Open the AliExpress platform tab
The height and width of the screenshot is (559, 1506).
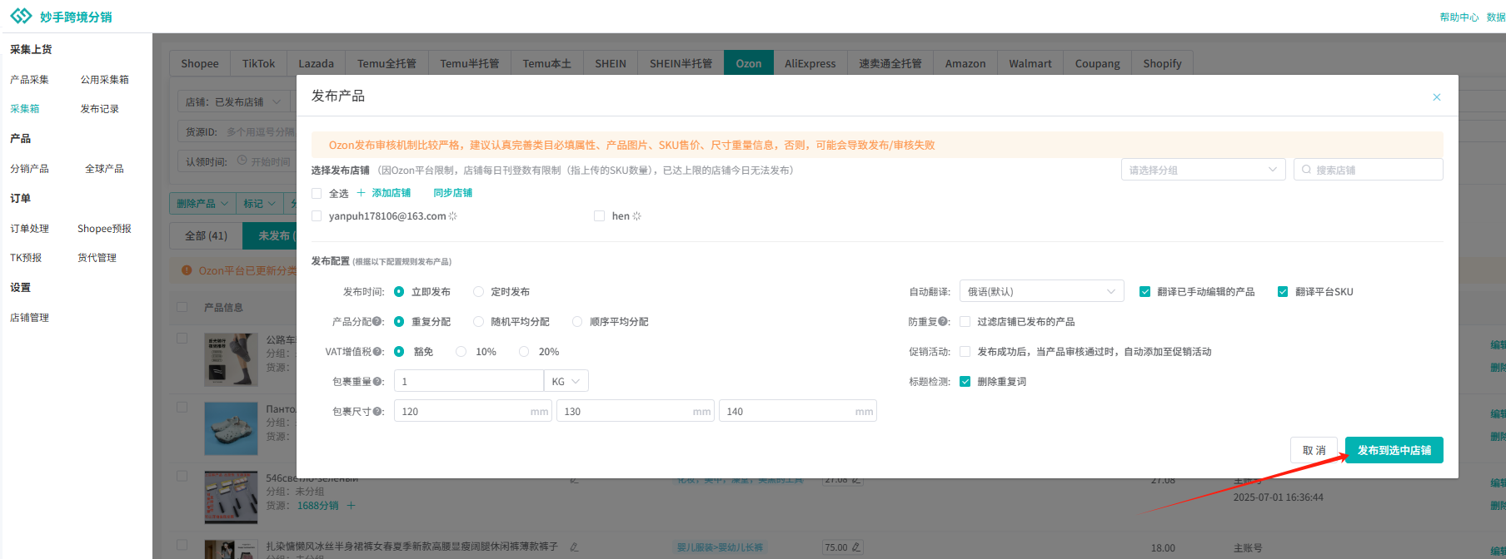point(810,64)
